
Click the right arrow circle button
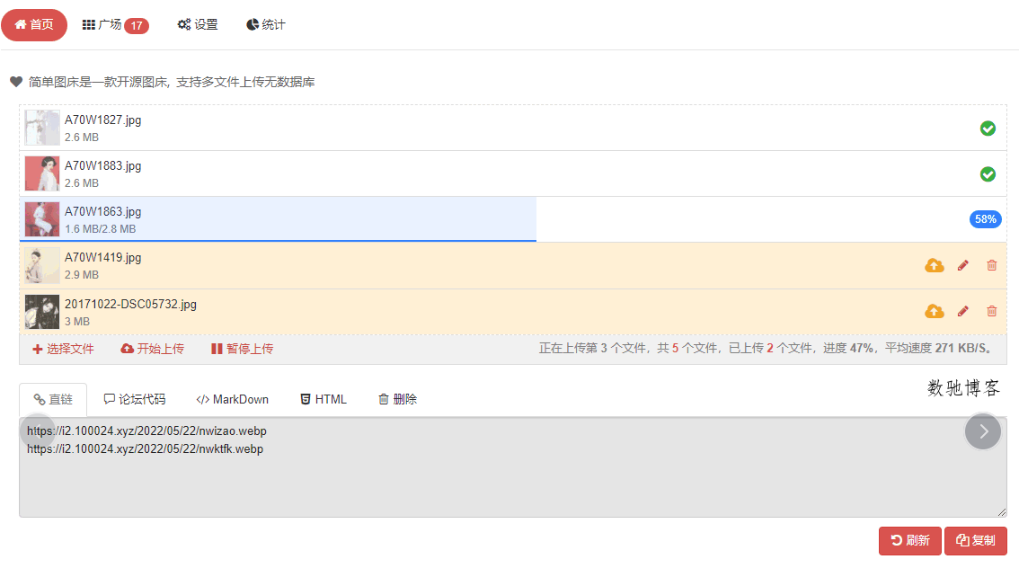coord(983,431)
